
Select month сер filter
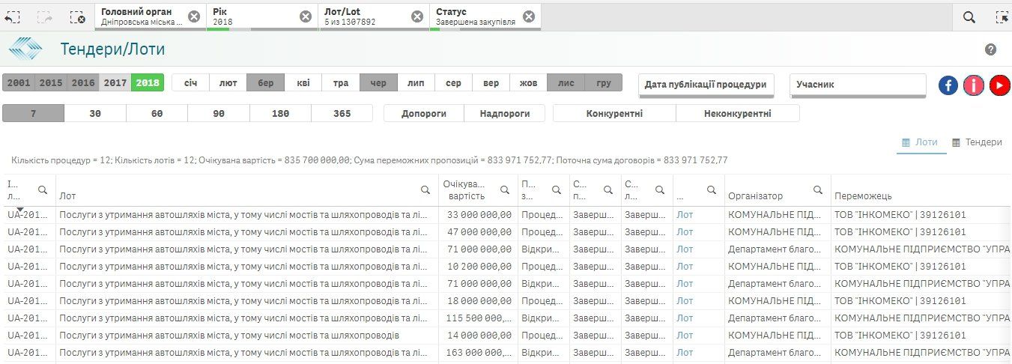(453, 83)
